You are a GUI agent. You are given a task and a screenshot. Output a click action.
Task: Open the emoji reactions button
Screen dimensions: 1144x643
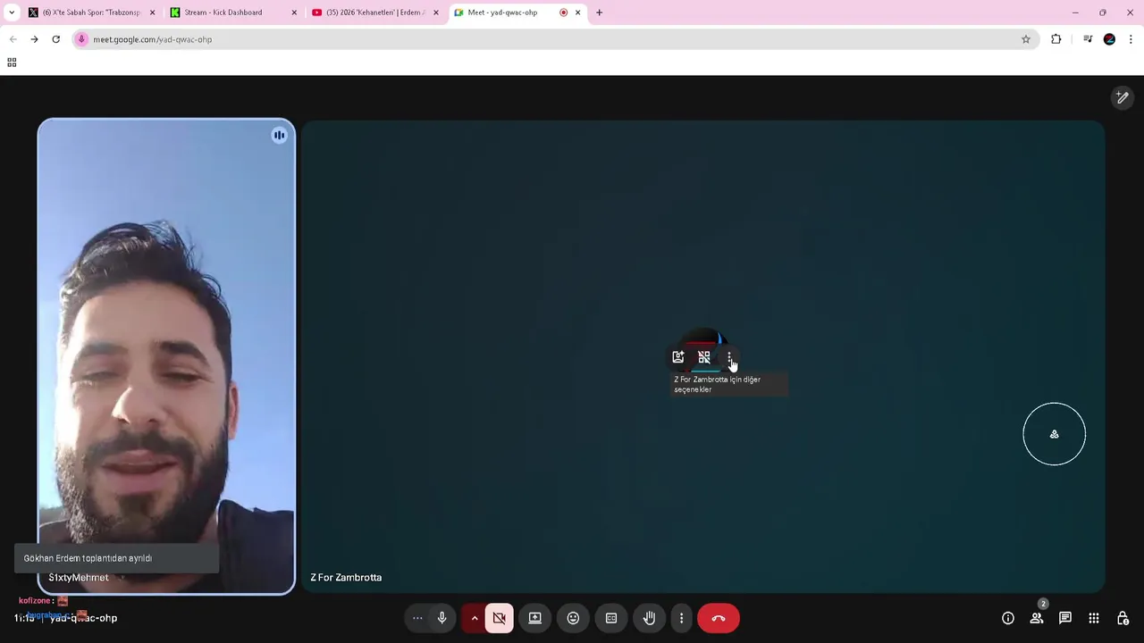tap(573, 618)
